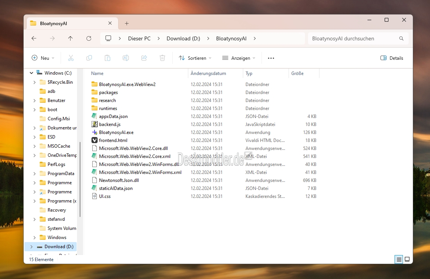Expand the Benutzer folder node
The height and width of the screenshot is (279, 430).
pos(34,100)
